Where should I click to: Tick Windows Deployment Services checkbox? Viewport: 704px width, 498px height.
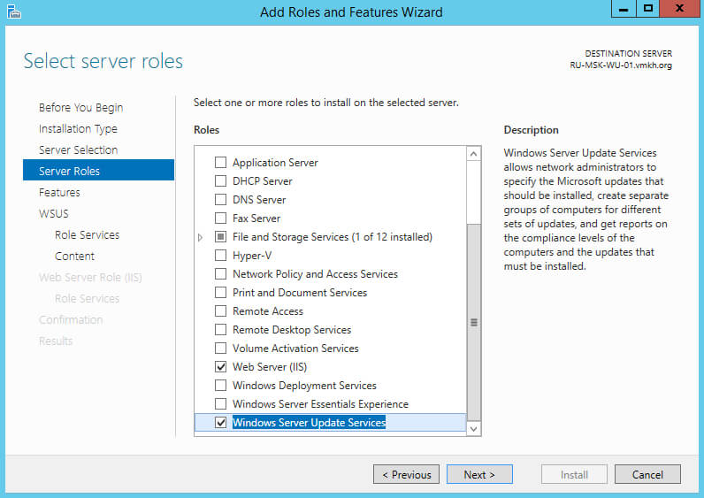point(220,386)
